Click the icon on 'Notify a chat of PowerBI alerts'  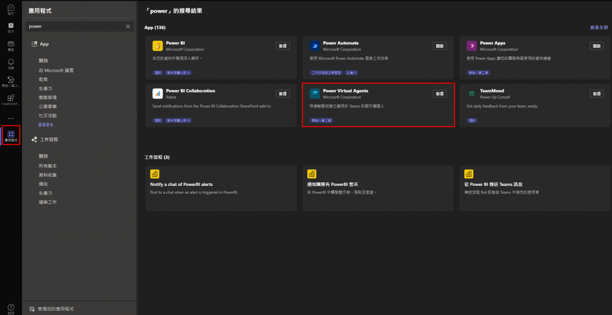[155, 174]
